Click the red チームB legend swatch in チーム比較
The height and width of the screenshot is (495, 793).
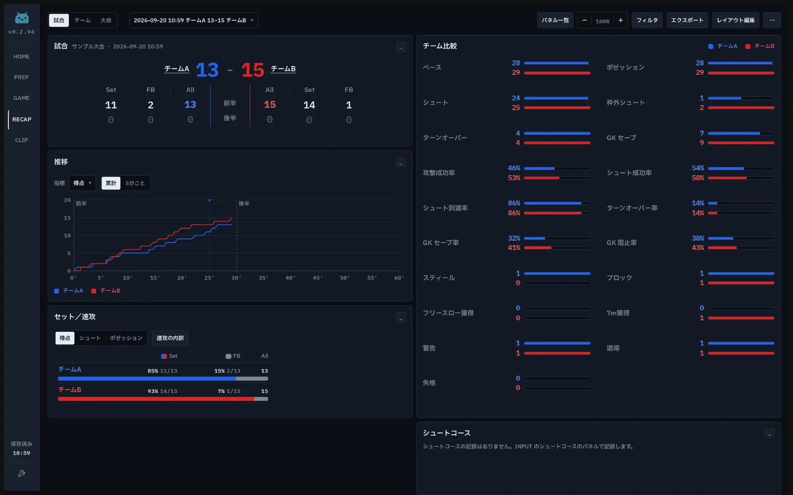[748, 46]
